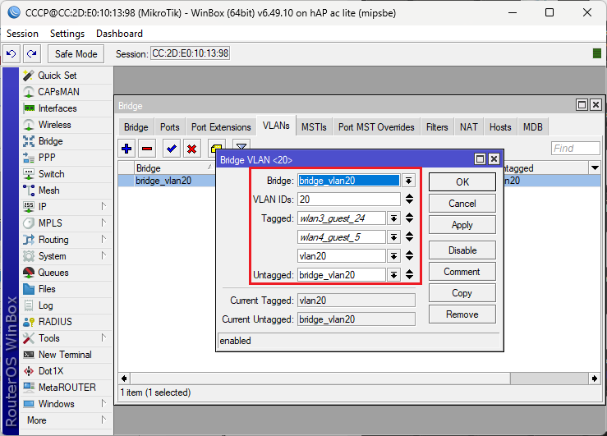Click the VLAN IDs input field
This screenshot has height=436, width=607.
(x=349, y=200)
